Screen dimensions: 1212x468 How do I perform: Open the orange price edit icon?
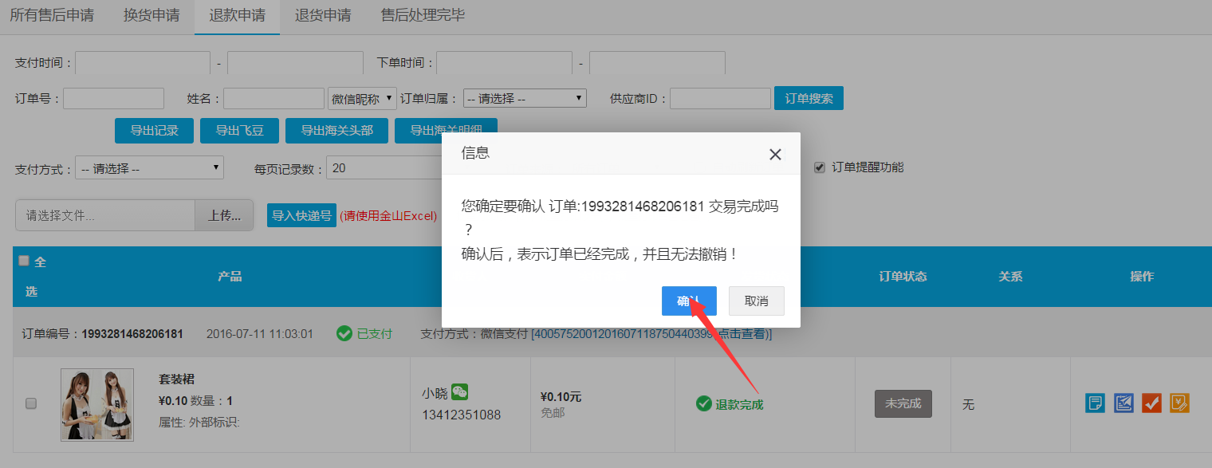pyautogui.click(x=1179, y=403)
